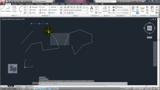Click the help search box
This screenshot has width=160, height=90.
point(105,1)
